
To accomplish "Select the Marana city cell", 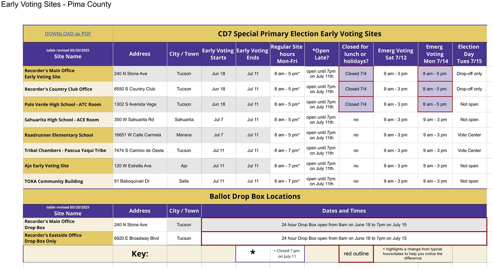I will tap(184, 135).
